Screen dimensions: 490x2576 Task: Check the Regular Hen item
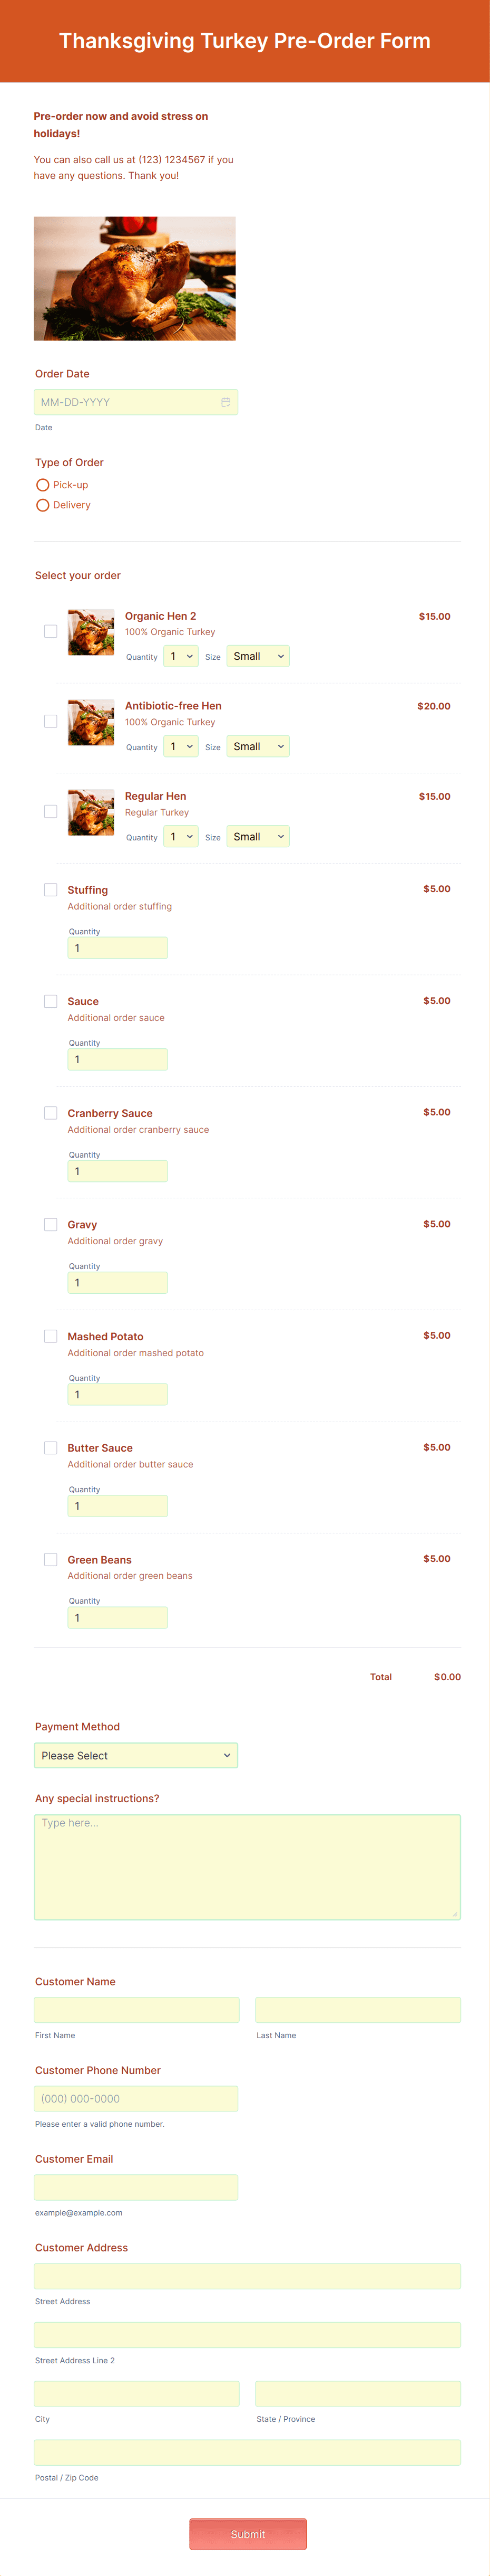click(x=51, y=811)
